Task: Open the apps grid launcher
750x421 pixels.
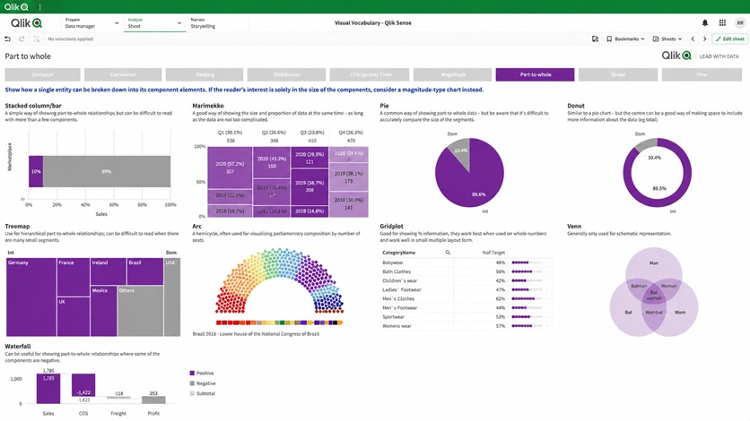Action: click(x=722, y=22)
